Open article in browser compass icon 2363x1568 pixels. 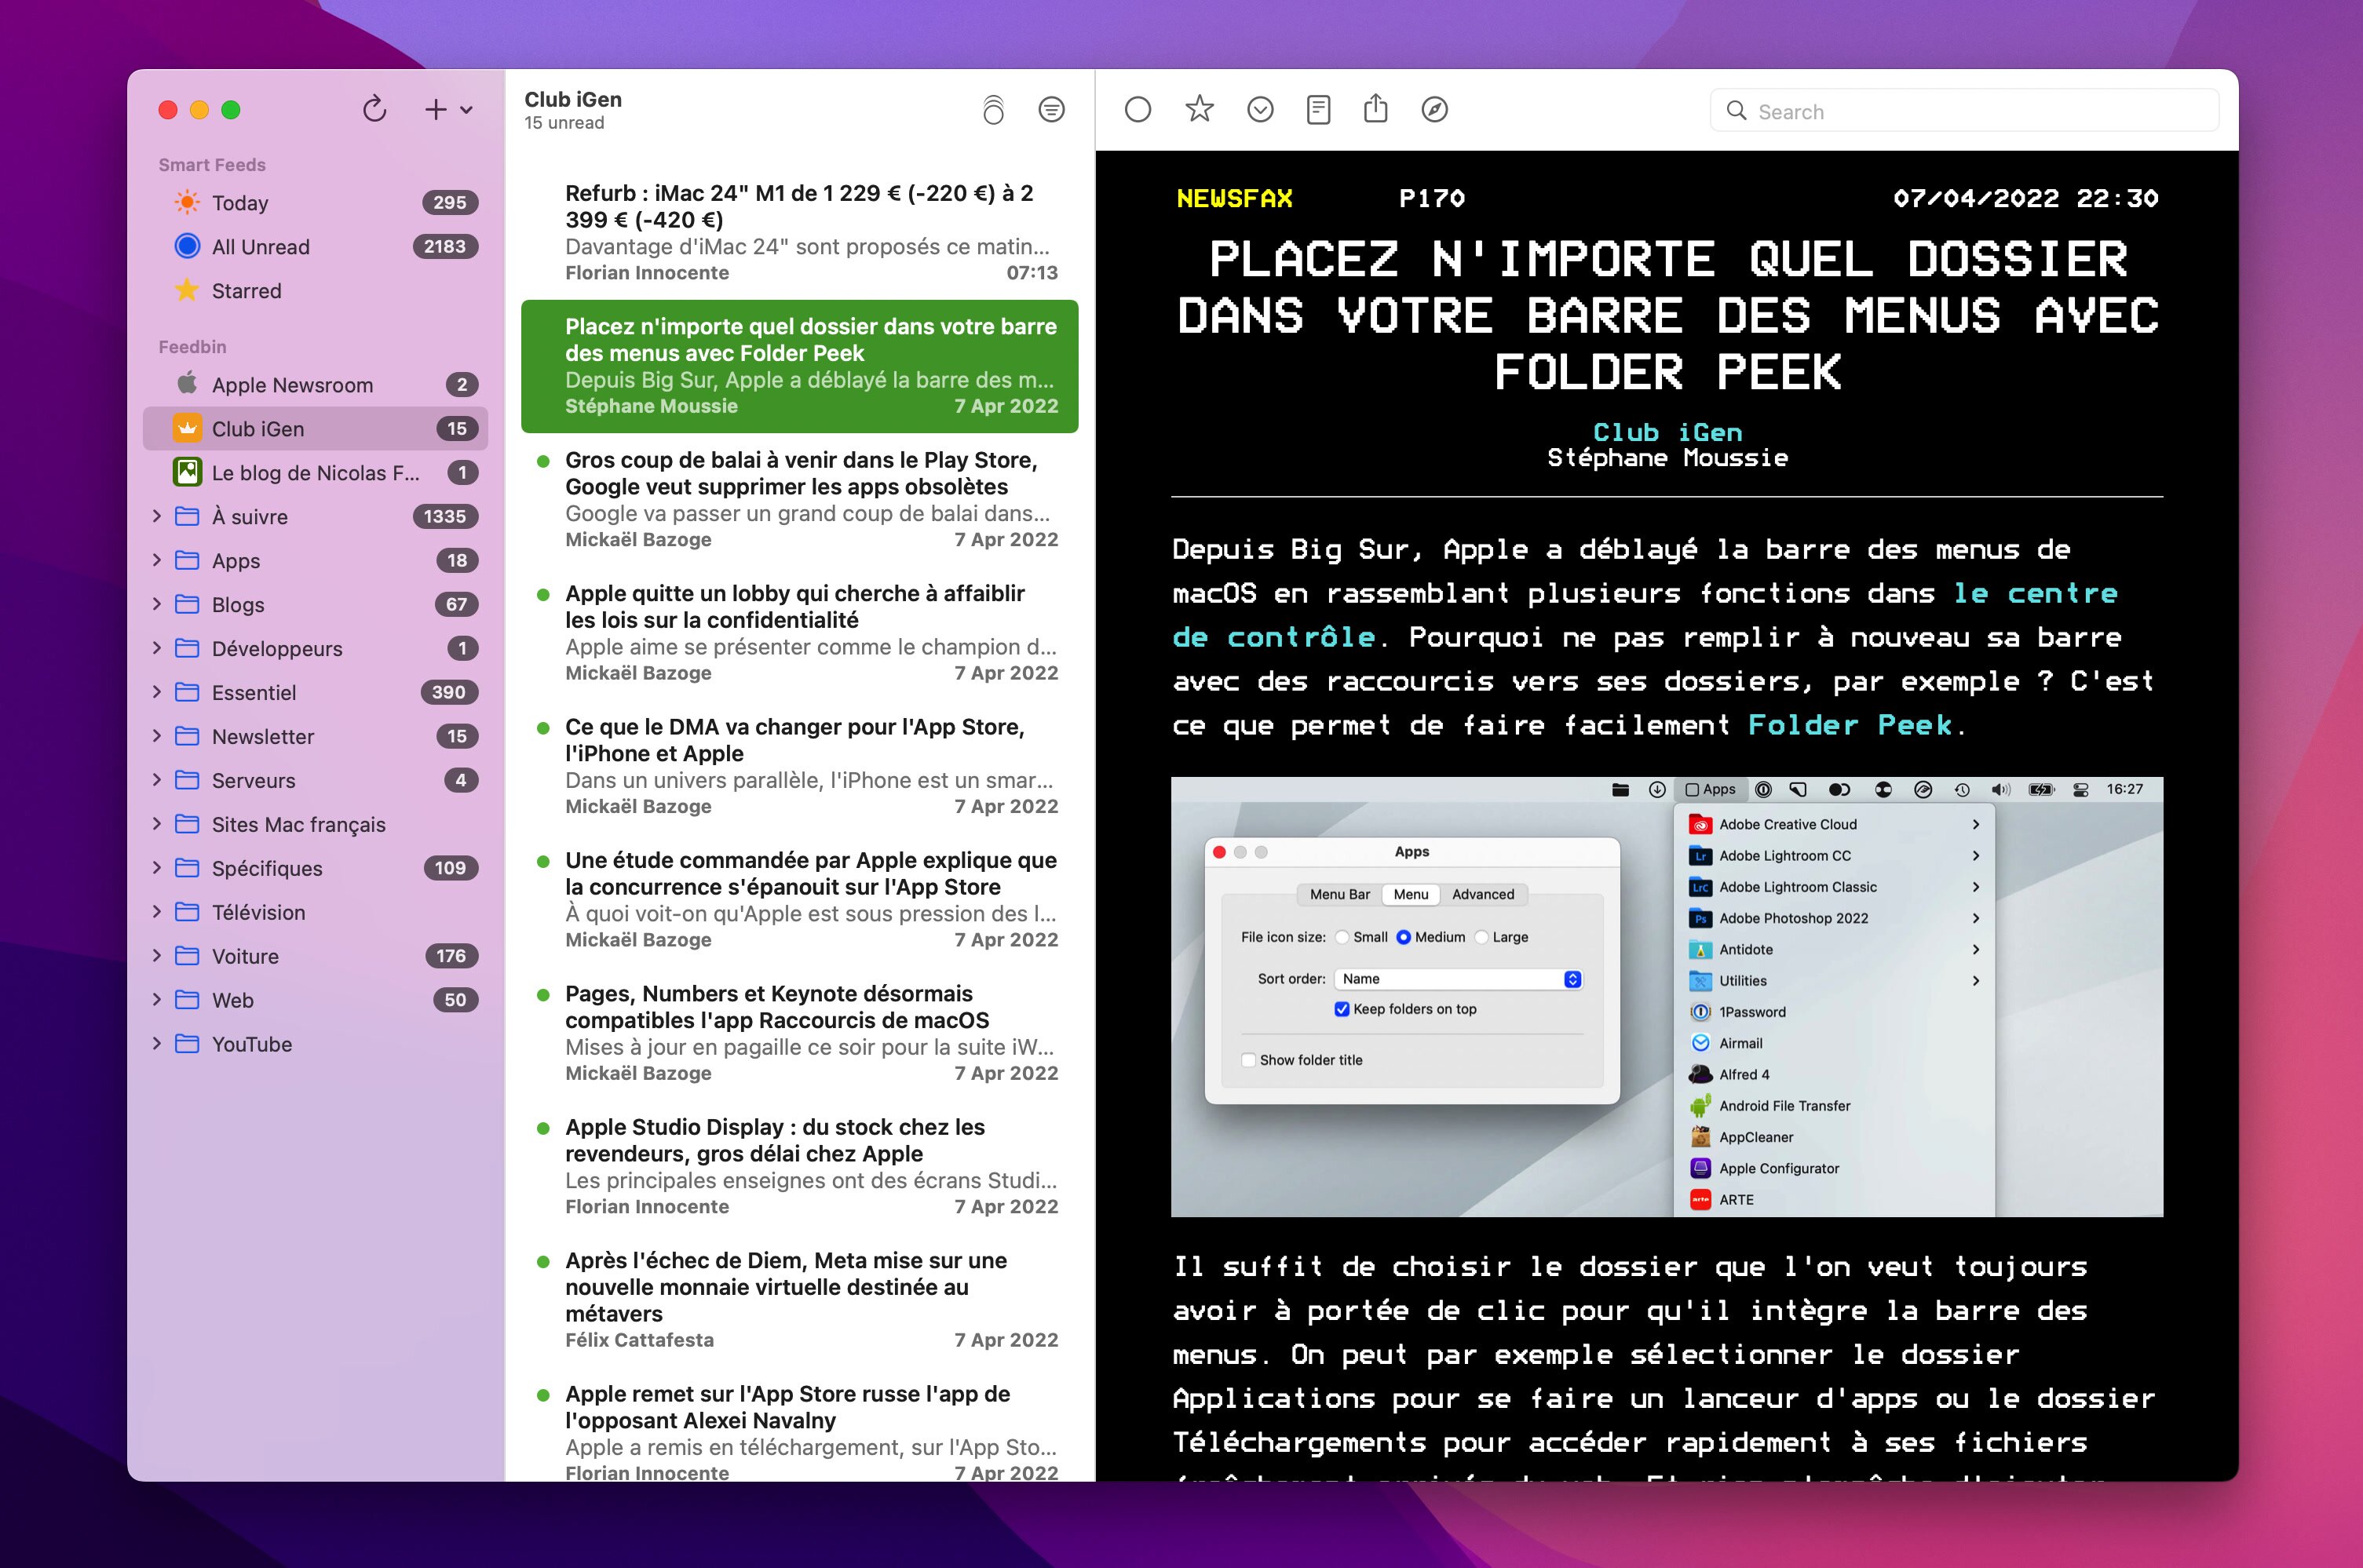pos(1434,109)
